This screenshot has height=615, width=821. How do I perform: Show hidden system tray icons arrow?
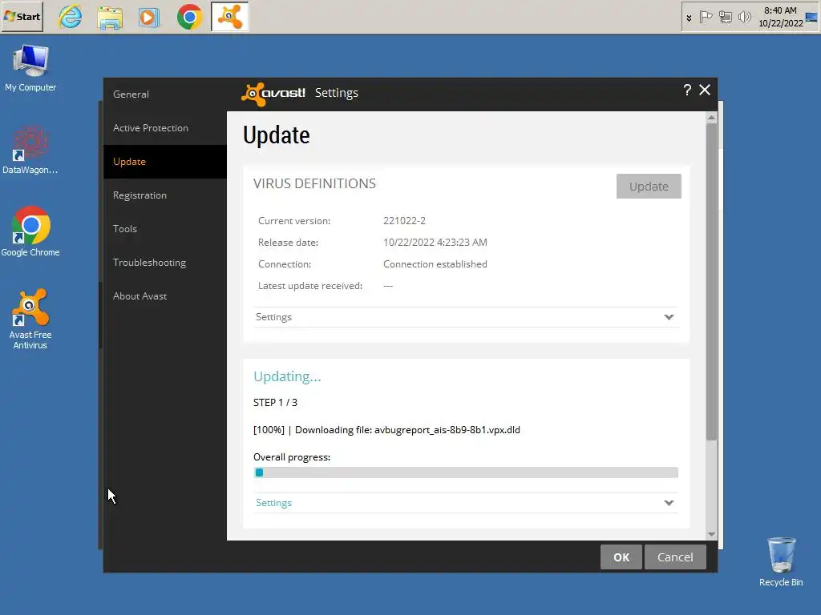pos(689,18)
